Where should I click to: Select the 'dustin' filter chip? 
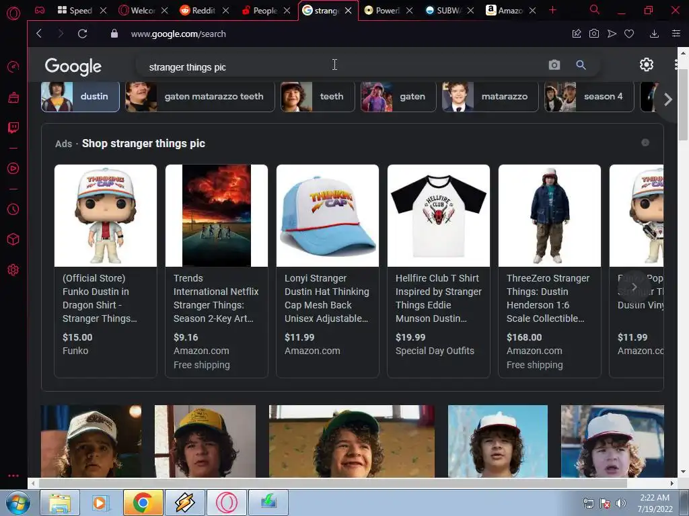click(x=81, y=97)
